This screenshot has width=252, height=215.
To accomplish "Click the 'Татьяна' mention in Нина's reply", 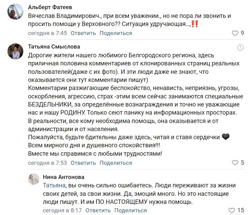I will [53, 185].
